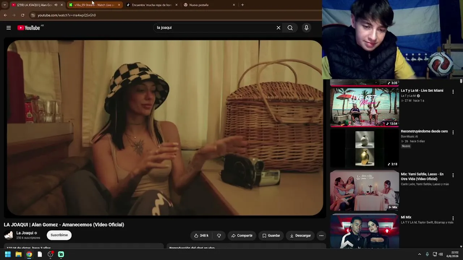Open 'Reconstruyéndome desde cero' thumbnail

364,148
